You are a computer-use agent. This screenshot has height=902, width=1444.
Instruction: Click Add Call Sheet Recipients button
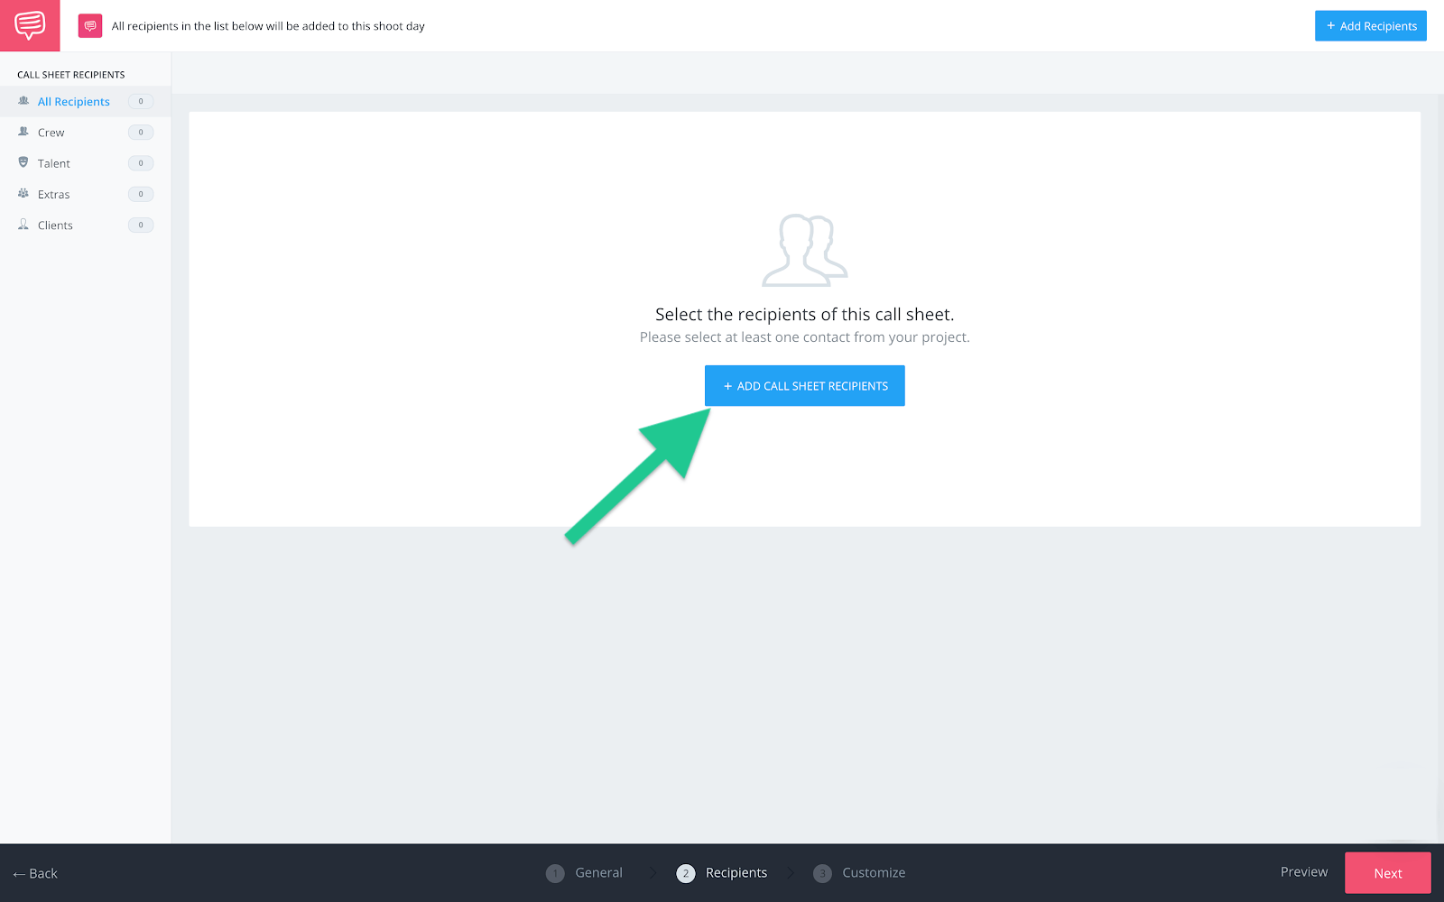pos(804,386)
